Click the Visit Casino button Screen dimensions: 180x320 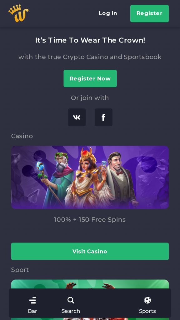(90, 251)
